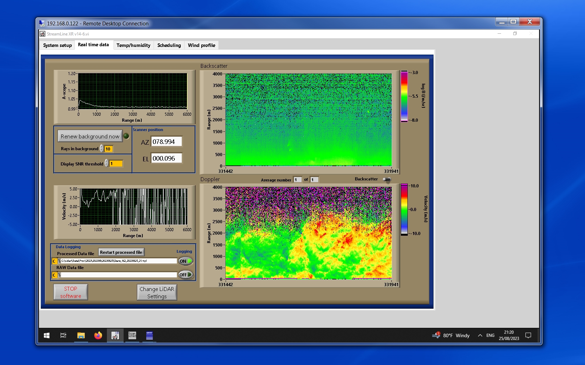This screenshot has height=365, width=585.
Task: Open the System setup tab
Action: pos(57,45)
